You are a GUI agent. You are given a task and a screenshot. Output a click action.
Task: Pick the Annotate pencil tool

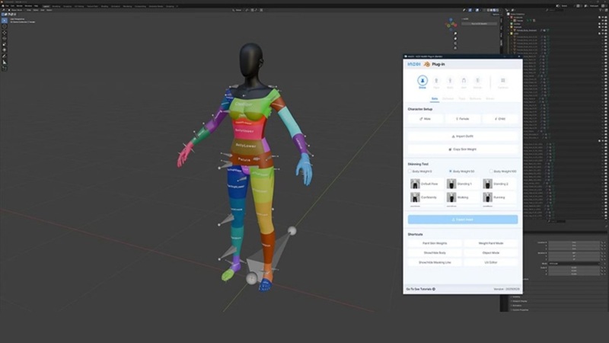coord(5,56)
